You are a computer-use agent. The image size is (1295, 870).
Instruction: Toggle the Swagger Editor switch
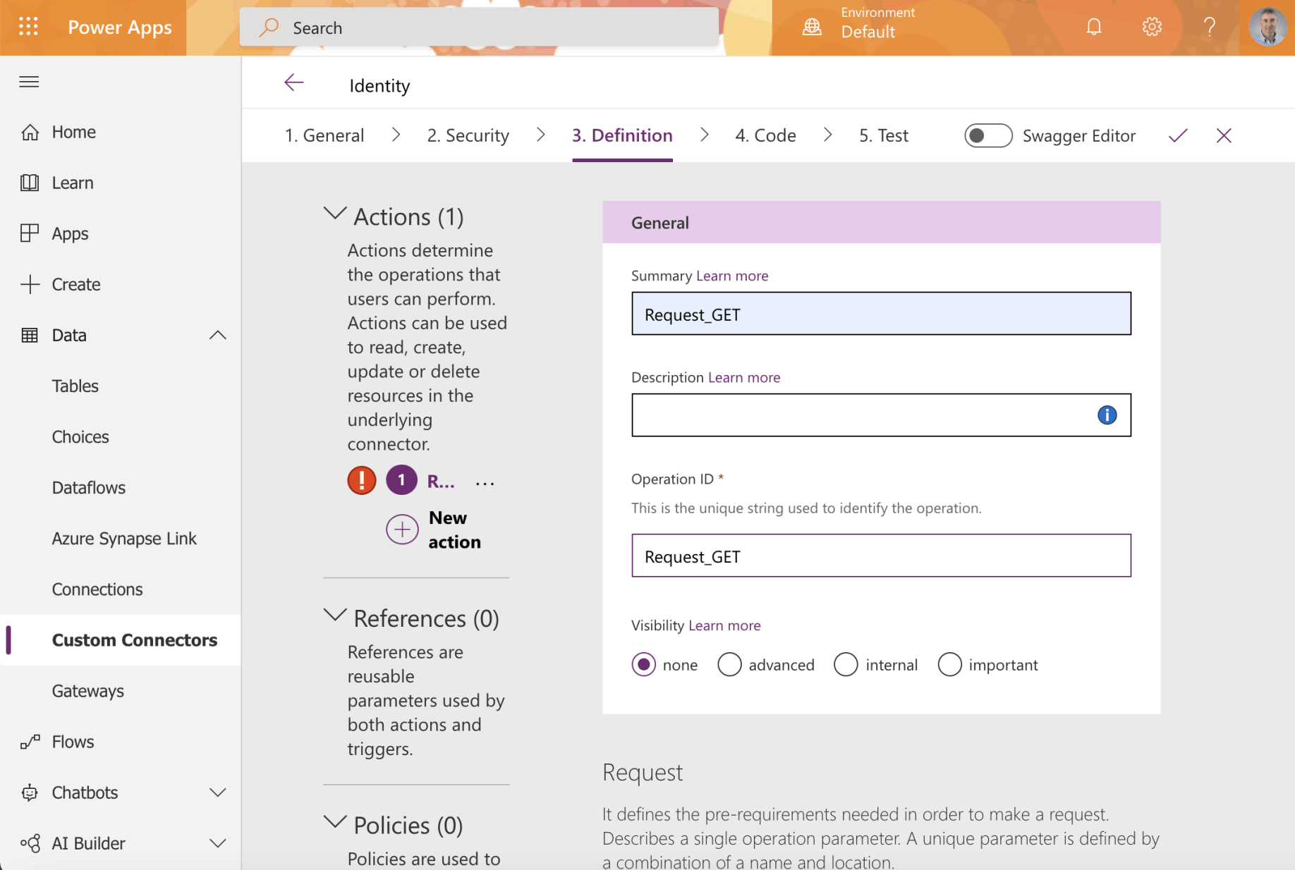tap(987, 135)
